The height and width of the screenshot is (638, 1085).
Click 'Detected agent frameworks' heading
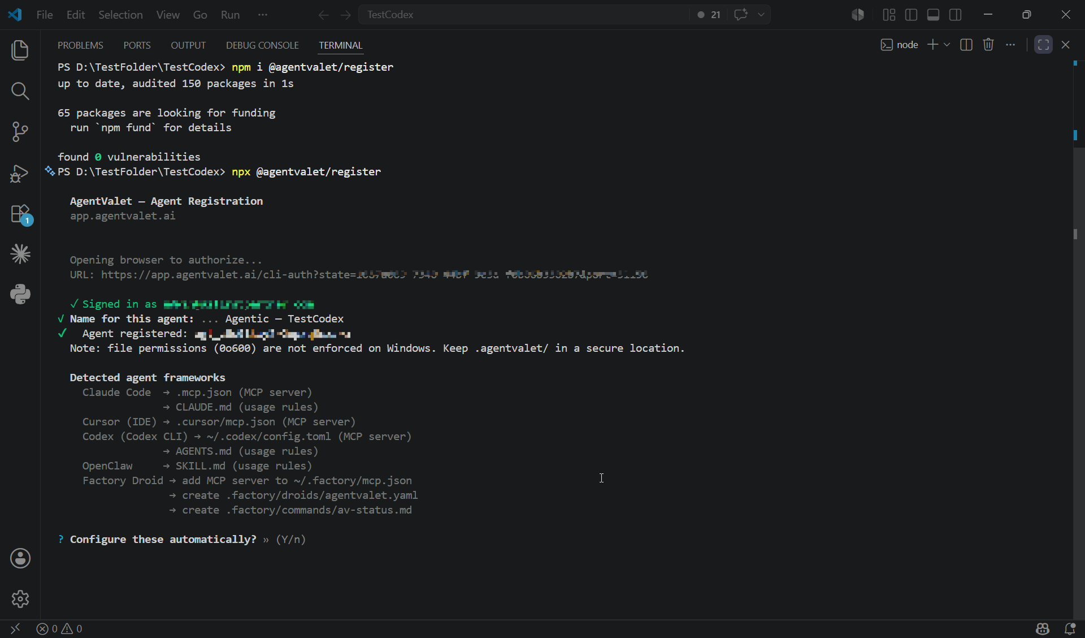147,378
